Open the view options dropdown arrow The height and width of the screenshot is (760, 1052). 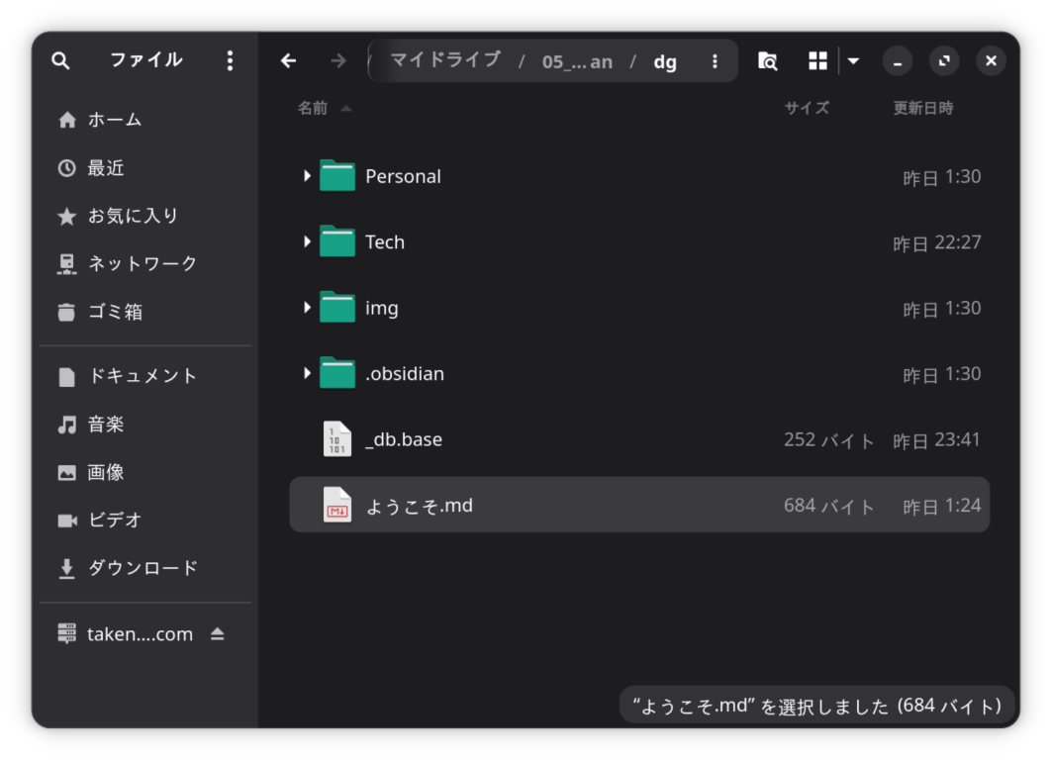pyautogui.click(x=853, y=60)
